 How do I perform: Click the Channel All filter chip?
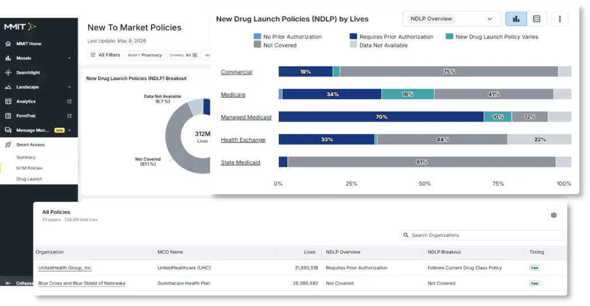pyautogui.click(x=183, y=55)
